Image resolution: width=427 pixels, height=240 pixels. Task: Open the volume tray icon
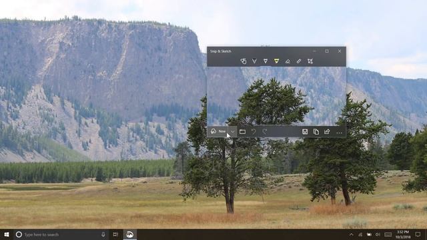[x=378, y=234]
